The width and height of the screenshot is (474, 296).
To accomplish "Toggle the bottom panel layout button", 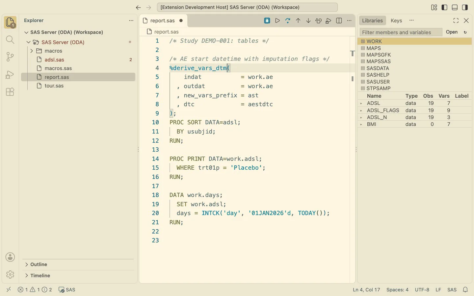I will click(455, 7).
